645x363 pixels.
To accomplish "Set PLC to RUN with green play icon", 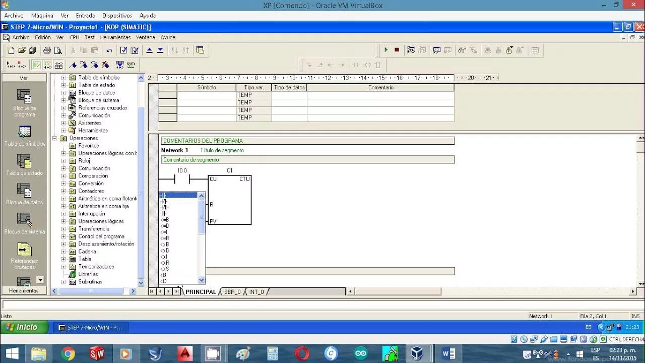I will [x=386, y=50].
